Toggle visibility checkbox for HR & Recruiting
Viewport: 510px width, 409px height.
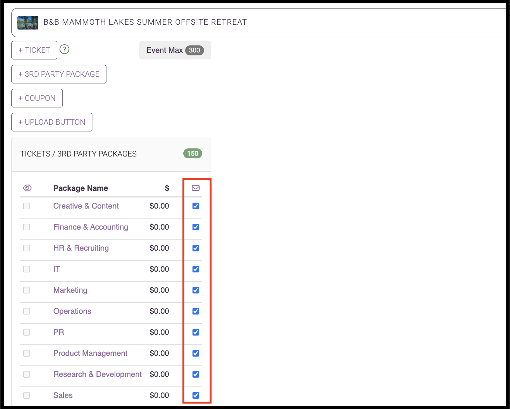coord(27,248)
